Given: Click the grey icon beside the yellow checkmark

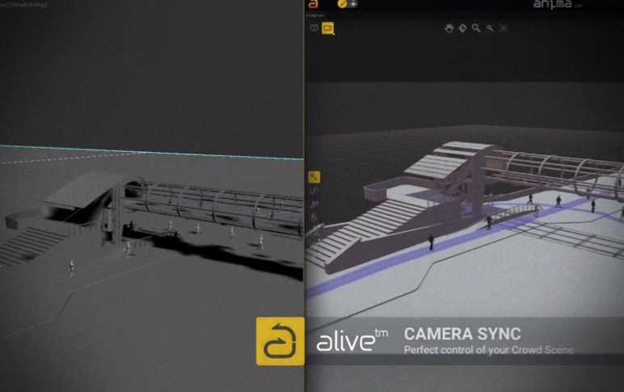Looking at the screenshot, I should coord(352,4).
